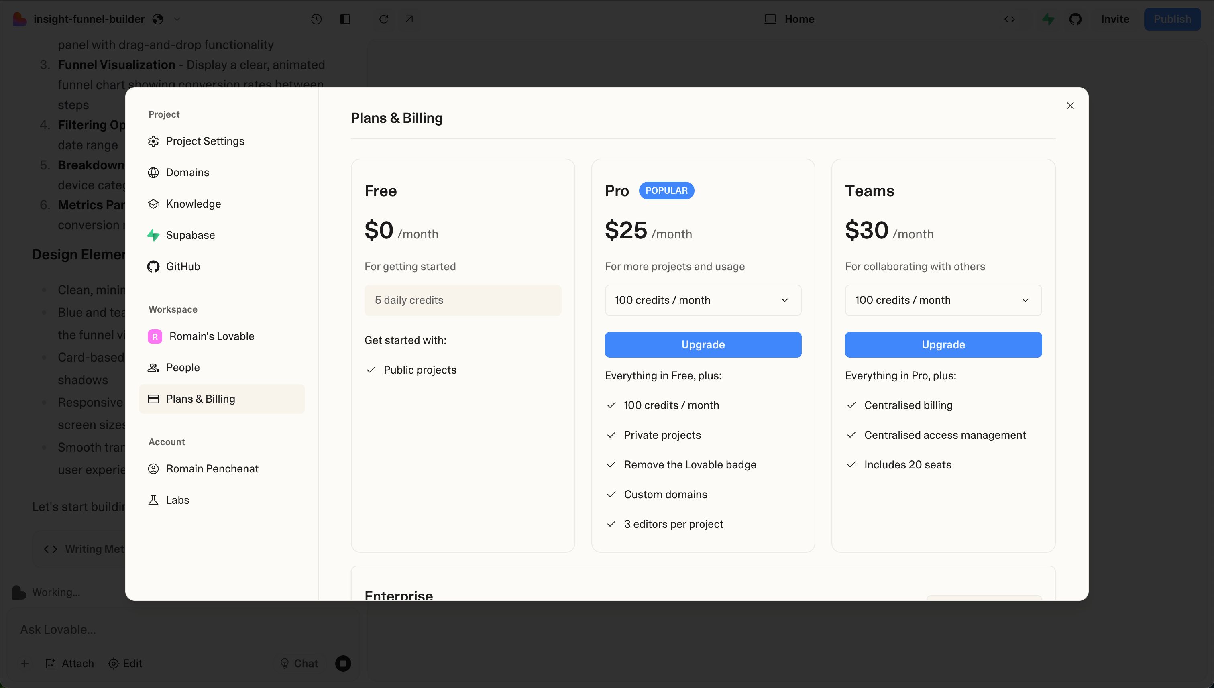Click 'Includes 20 seats' text
This screenshot has width=1214, height=688.
point(907,465)
